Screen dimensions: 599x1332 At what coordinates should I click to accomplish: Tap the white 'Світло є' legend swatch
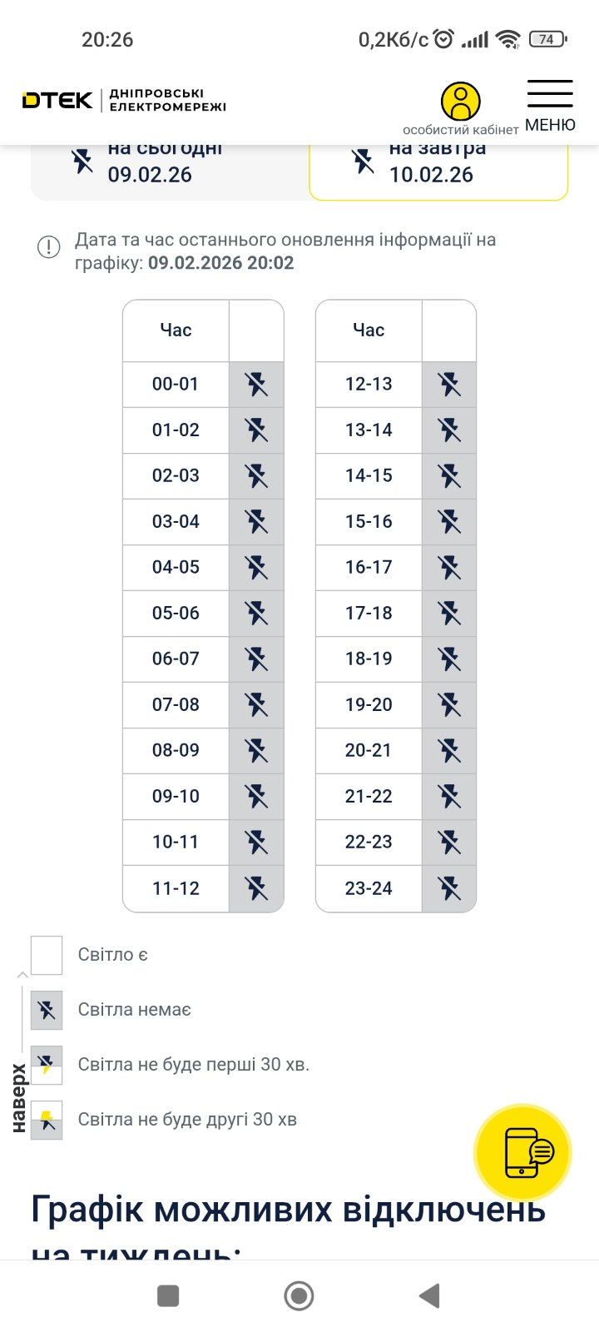click(47, 955)
